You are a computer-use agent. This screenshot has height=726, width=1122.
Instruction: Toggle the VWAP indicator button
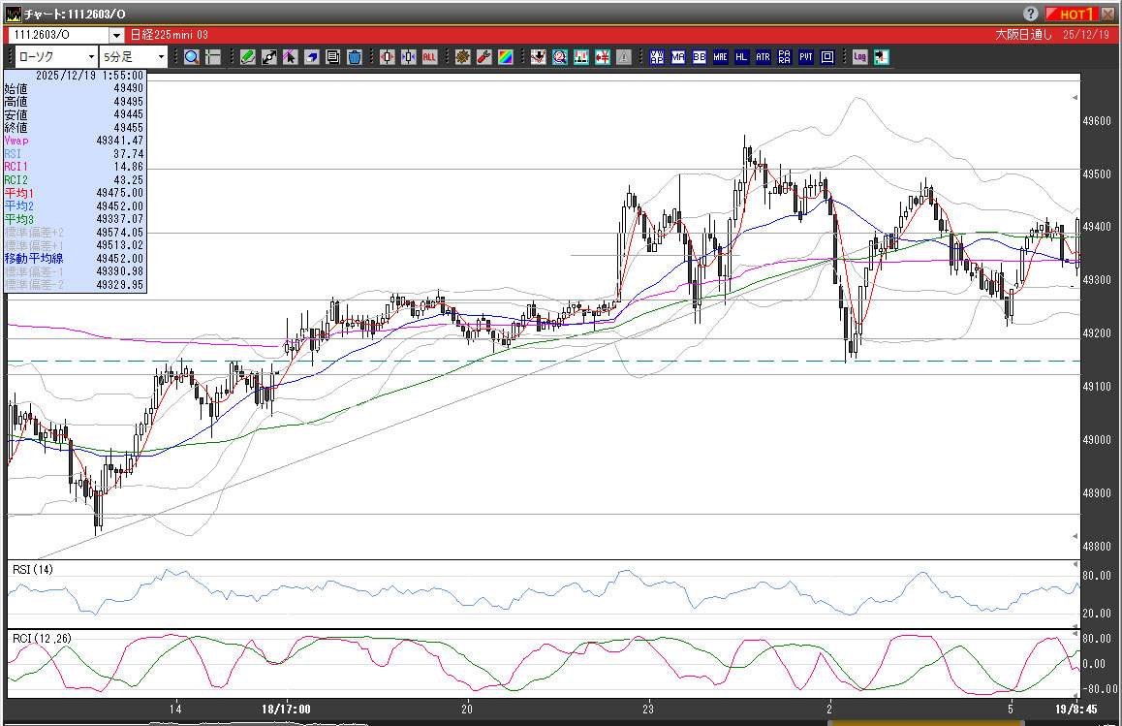(656, 57)
